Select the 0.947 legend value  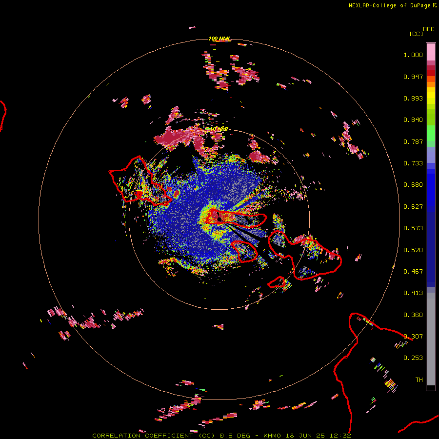[413, 77]
